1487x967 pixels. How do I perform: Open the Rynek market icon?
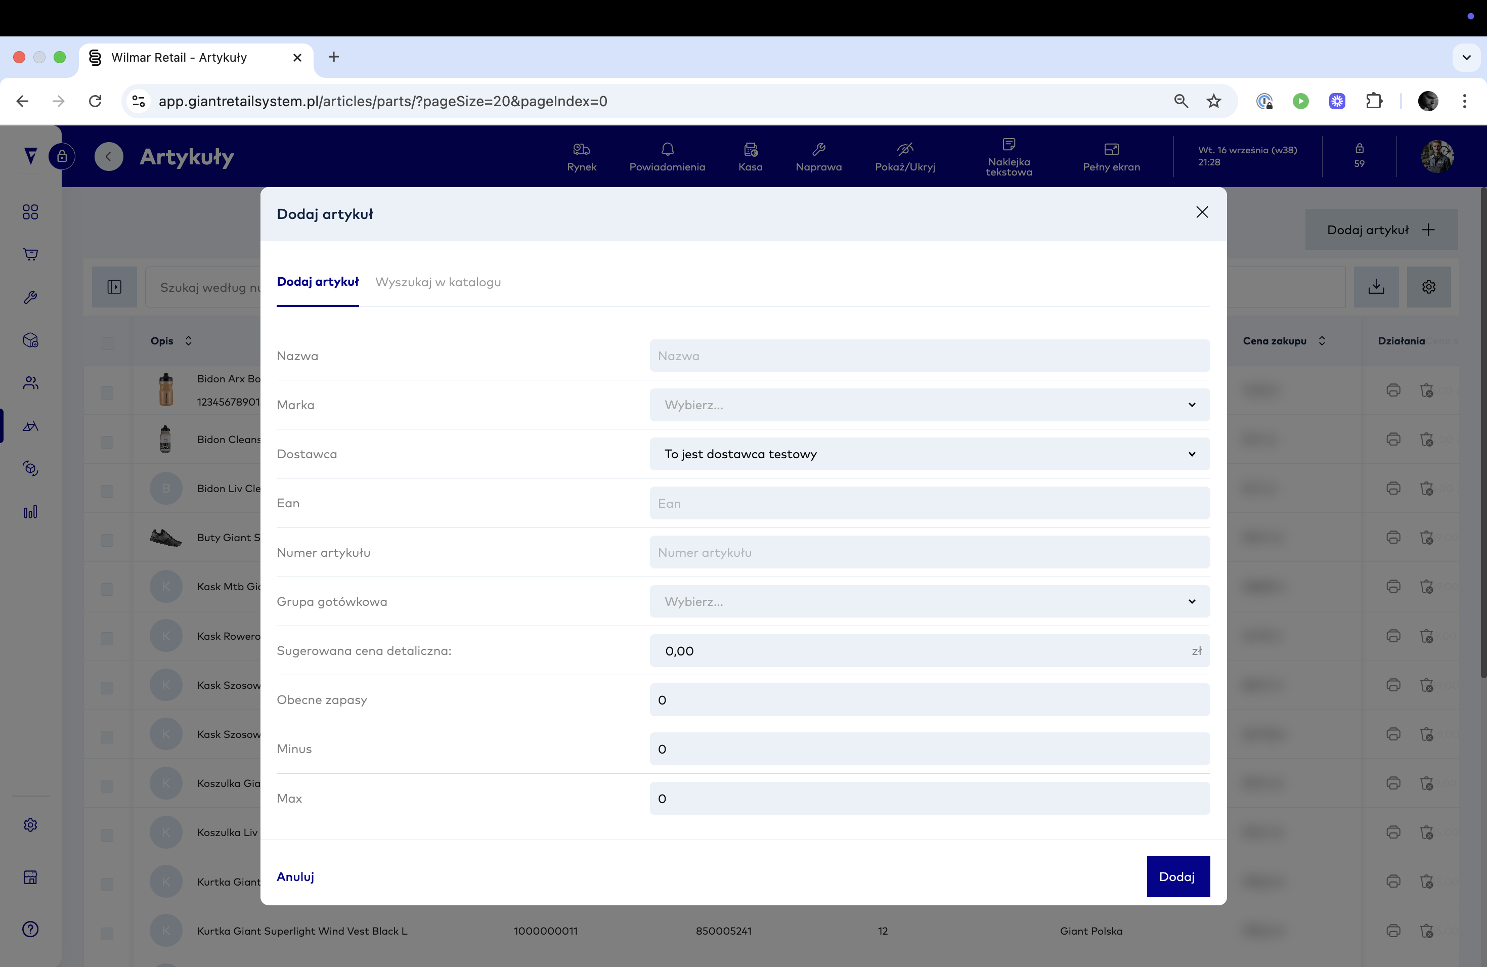[581, 156]
